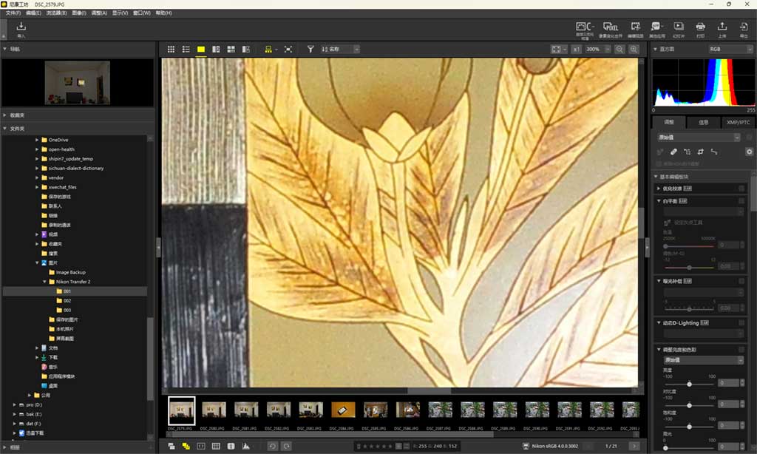Image resolution: width=757 pixels, height=454 pixels.
Task: Click the Export icon at top right
Action: click(x=744, y=28)
